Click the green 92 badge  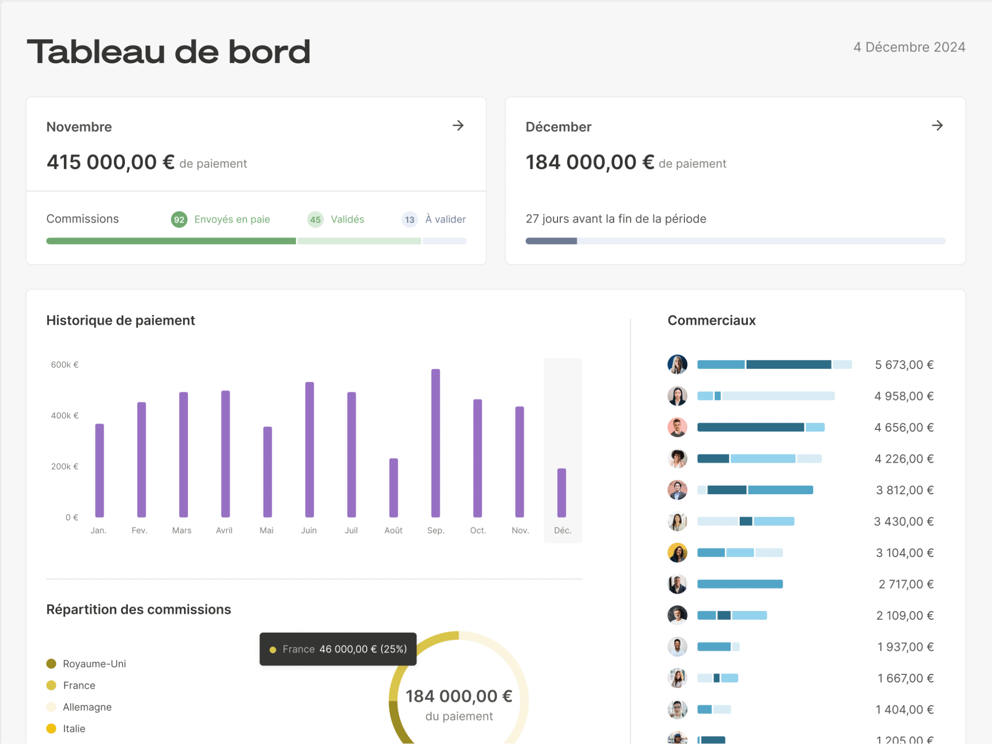click(178, 219)
